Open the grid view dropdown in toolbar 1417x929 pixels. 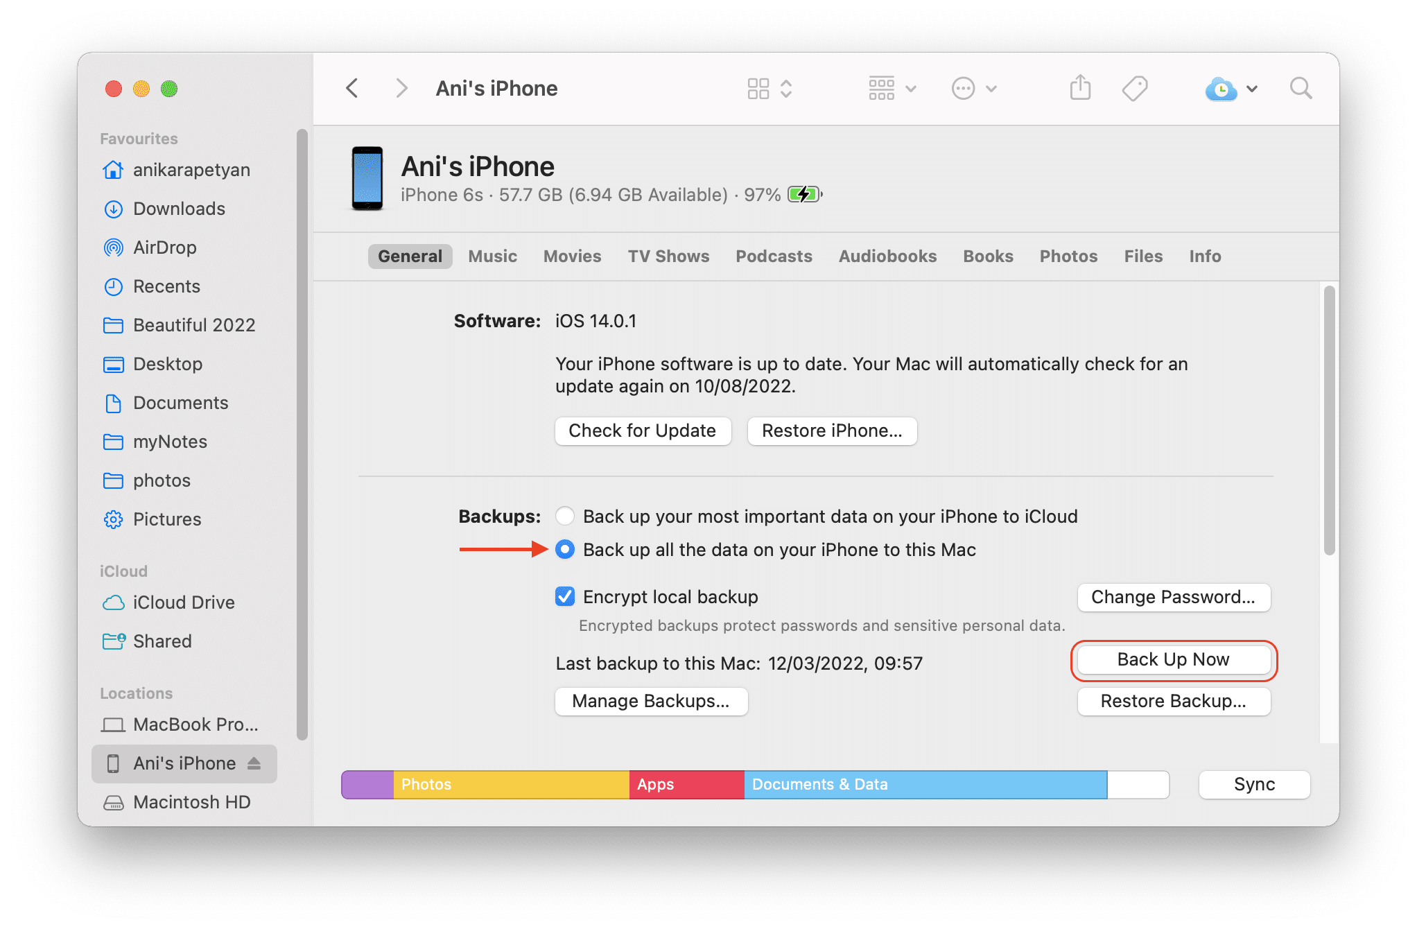[x=894, y=87]
